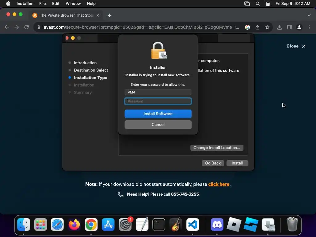
Task: Minimize the Installer window
Action: tap(73, 38)
